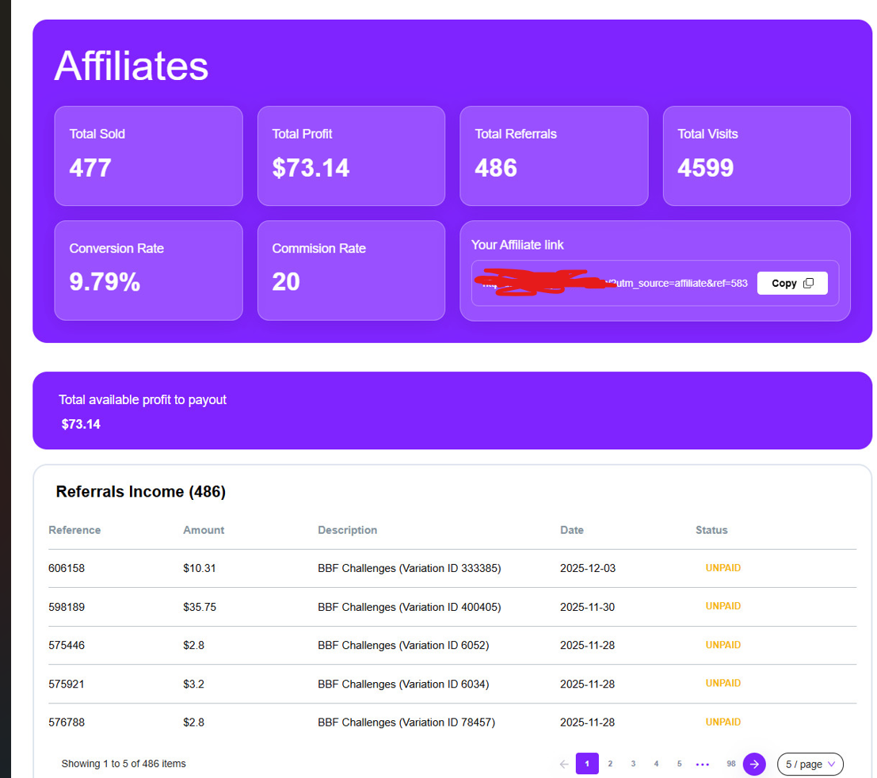Navigate to page 5
Image resolution: width=877 pixels, height=778 pixels.
tap(679, 764)
